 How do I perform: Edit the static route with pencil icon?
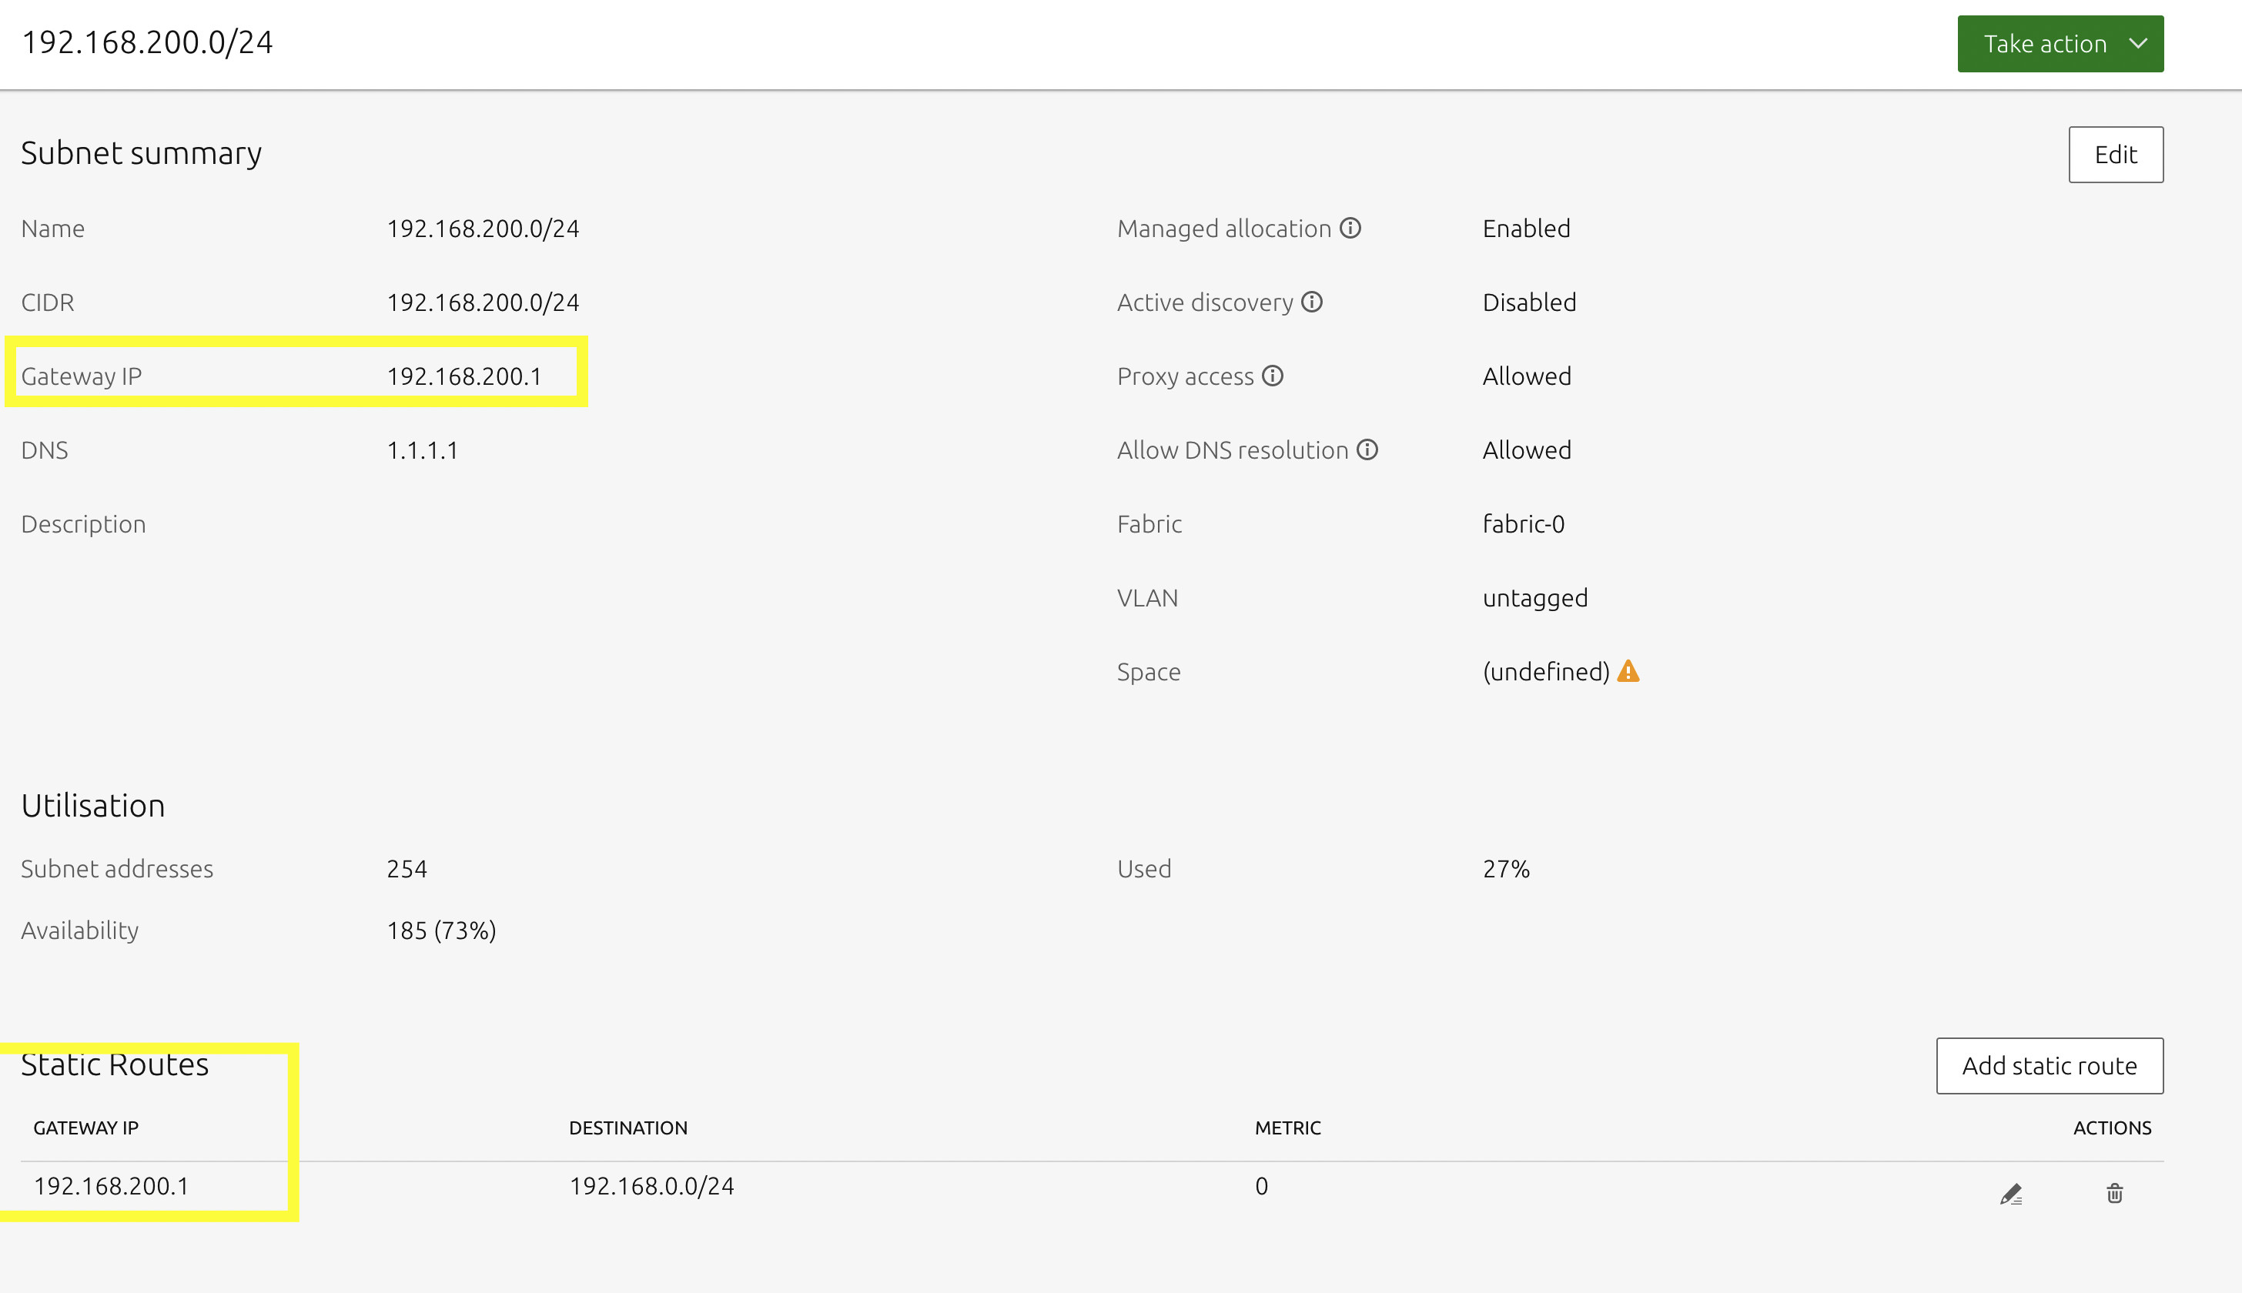coord(2010,1194)
